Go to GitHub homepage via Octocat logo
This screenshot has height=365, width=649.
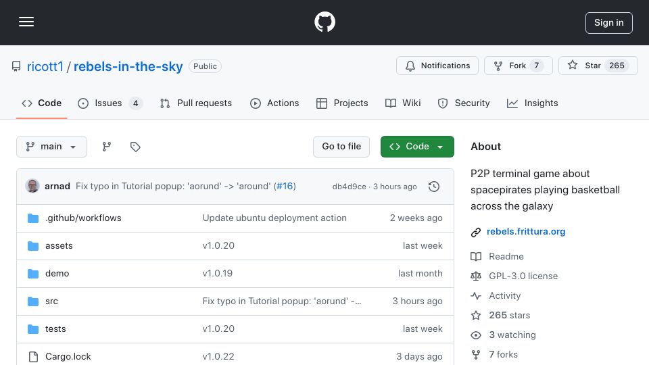click(324, 22)
